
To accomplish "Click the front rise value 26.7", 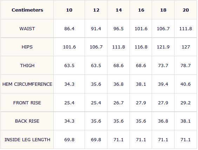I will click(x=118, y=103).
